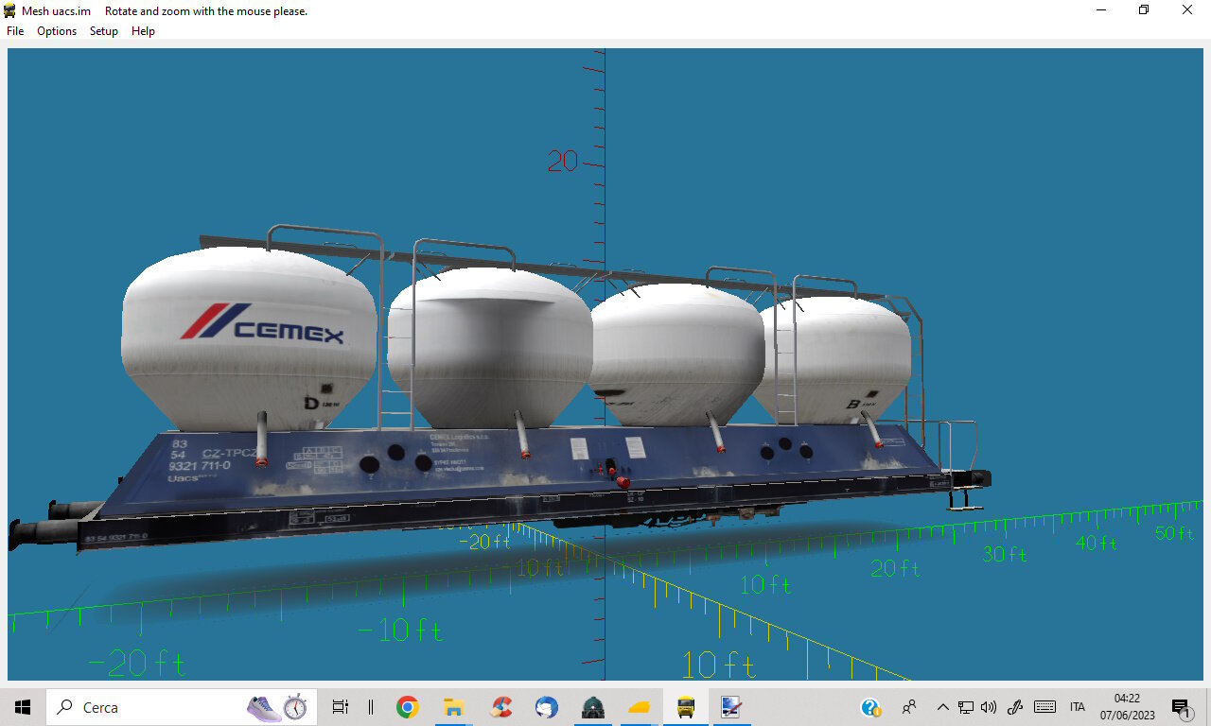This screenshot has height=726, width=1211.
Task: Open the dark building icon app in taskbar
Action: [593, 707]
